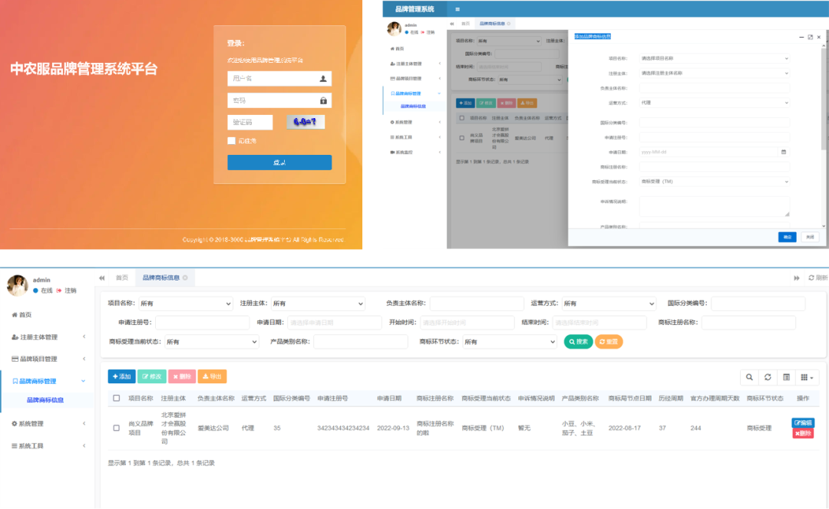829x509 pixels.
Task: Expand the chevron beside 注册主体管理 in bottom sidebar
Action: coord(84,337)
